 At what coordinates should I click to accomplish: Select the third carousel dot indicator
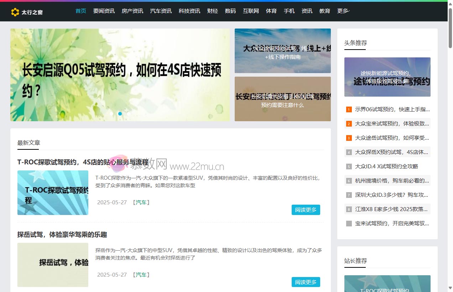pos(129,114)
